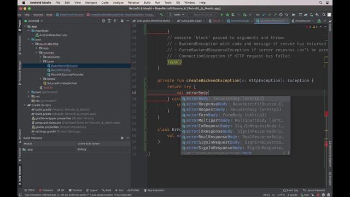Collapse the base package

tap(40, 61)
